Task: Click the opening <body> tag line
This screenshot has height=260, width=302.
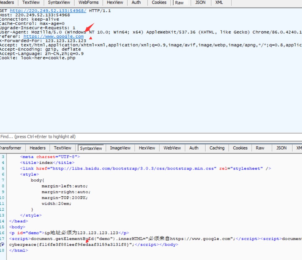Action: (x=17, y=227)
